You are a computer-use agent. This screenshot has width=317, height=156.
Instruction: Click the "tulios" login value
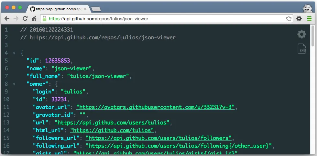(73, 92)
